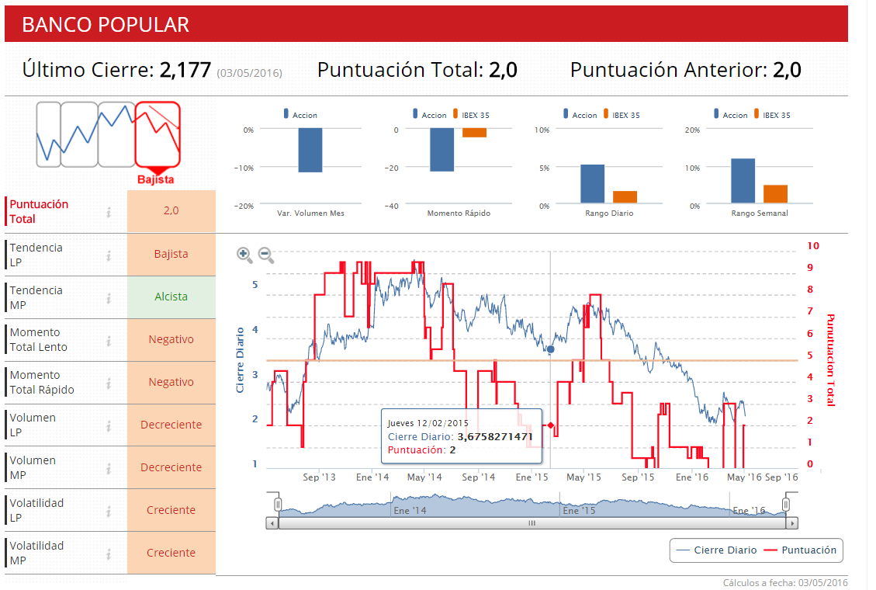Click the orange IBEX 35 Rango Semanal bar
Screen dimensions: 876x590
(775, 194)
